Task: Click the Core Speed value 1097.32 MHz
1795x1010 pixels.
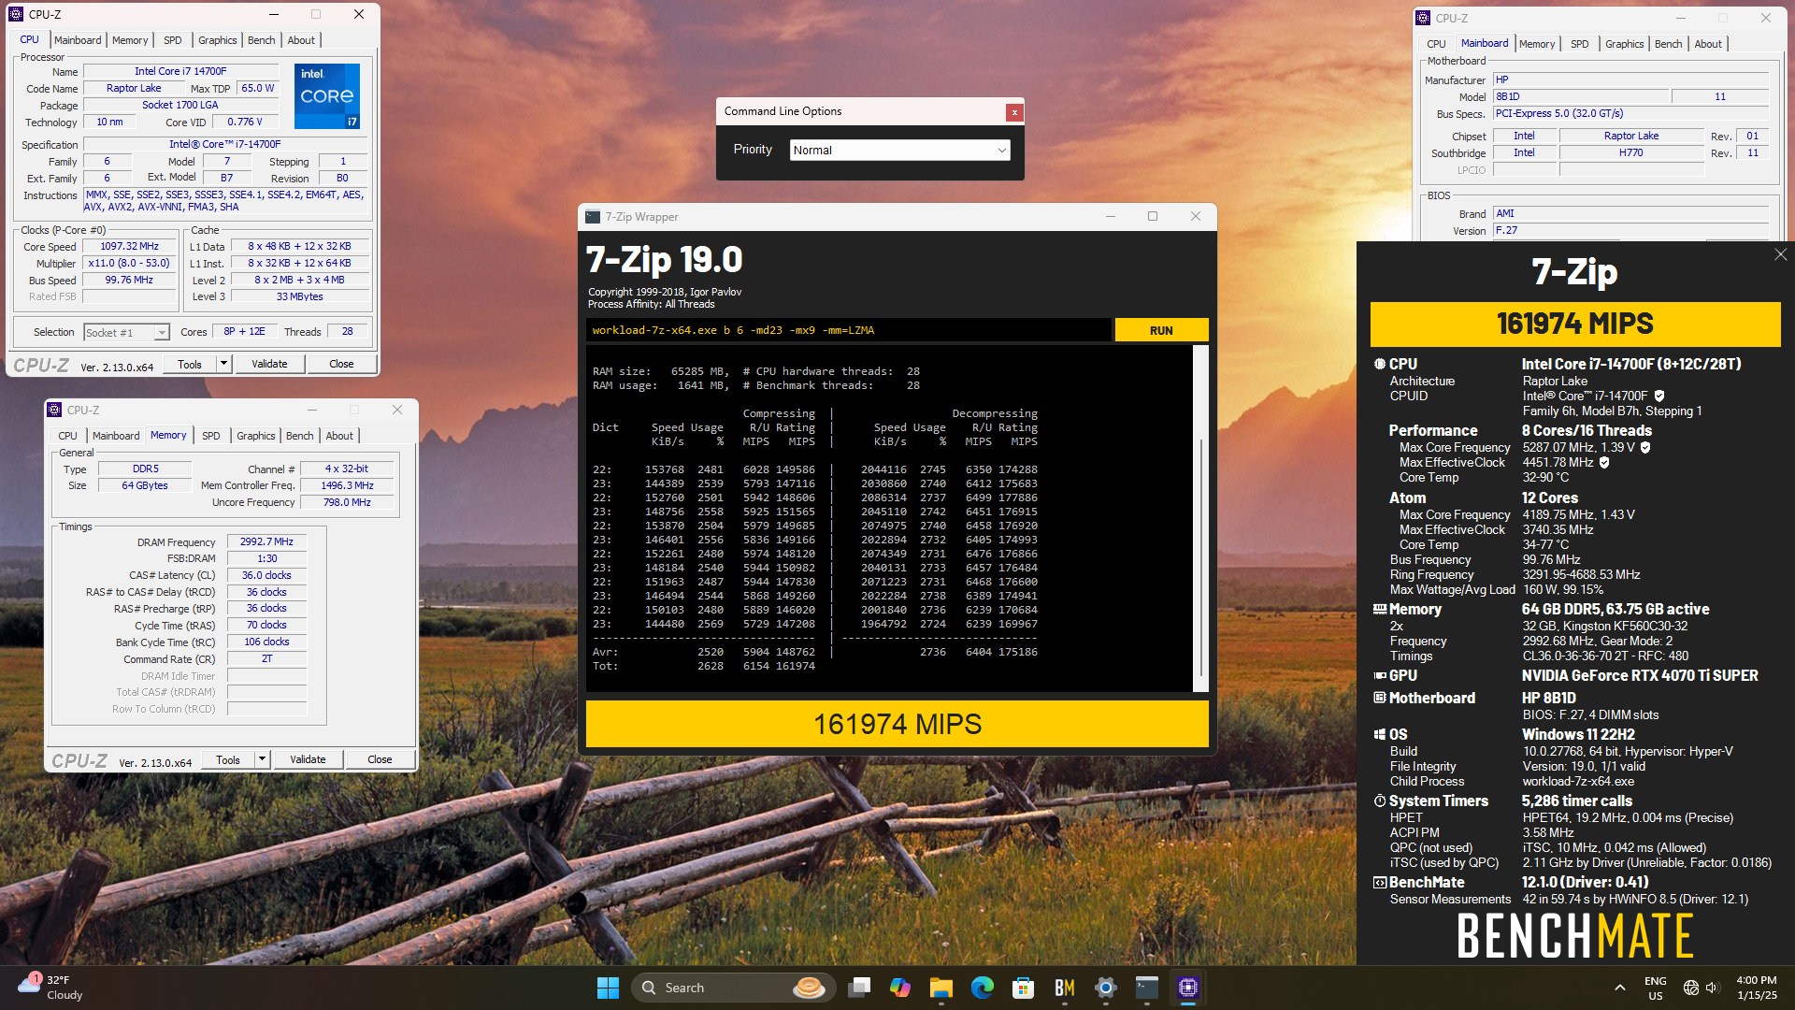Action: point(130,246)
